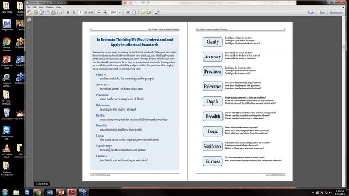This screenshot has height=196, width=349.
Task: Switch to Chrome on the taskbar
Action: point(39,192)
